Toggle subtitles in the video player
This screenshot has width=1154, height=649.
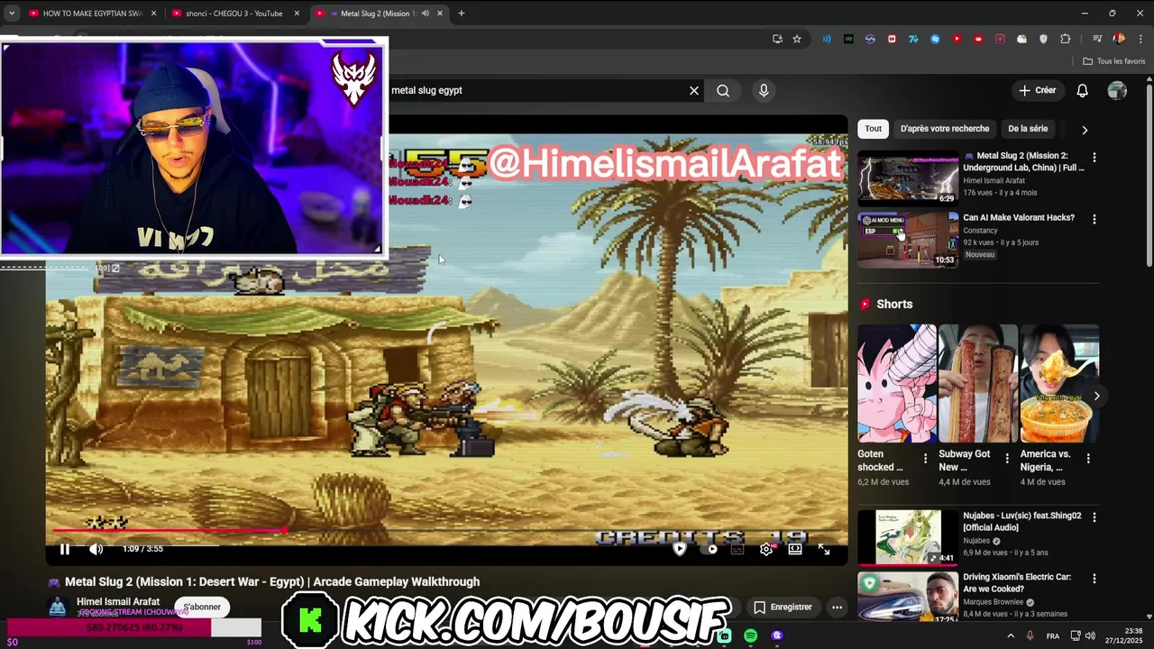(x=737, y=549)
